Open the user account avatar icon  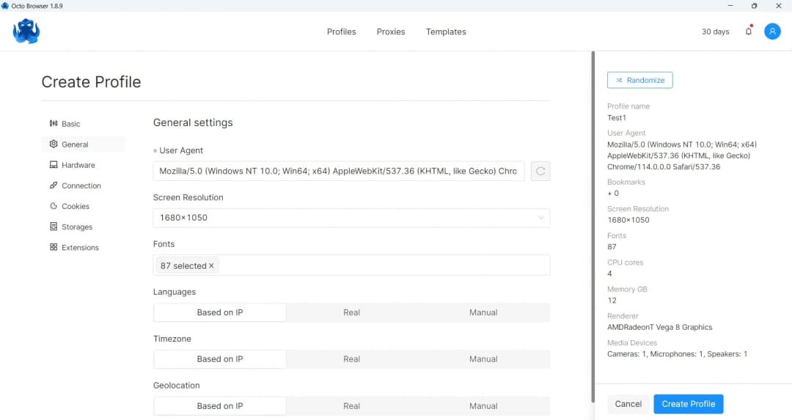772,32
